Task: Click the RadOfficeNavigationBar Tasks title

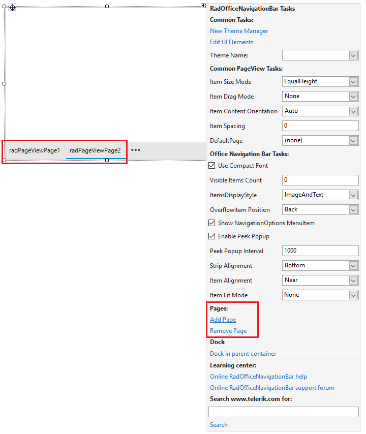Action: (252, 9)
